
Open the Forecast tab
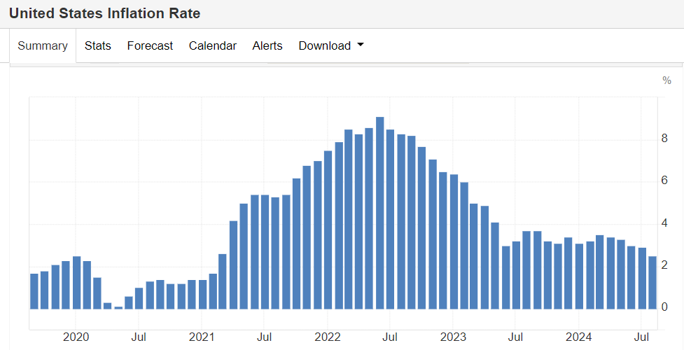pyautogui.click(x=150, y=45)
